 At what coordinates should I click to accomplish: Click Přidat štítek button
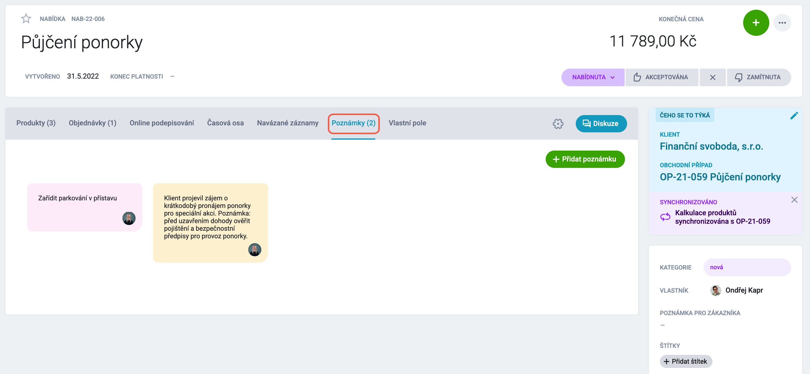[686, 362]
